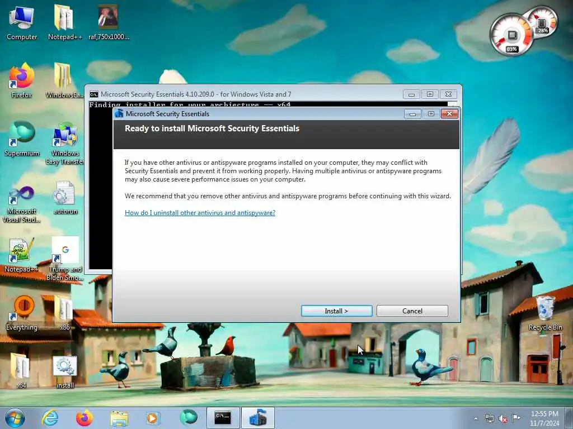The image size is (573, 429).
Task: Select the x64 folder icon
Action: coord(21,370)
